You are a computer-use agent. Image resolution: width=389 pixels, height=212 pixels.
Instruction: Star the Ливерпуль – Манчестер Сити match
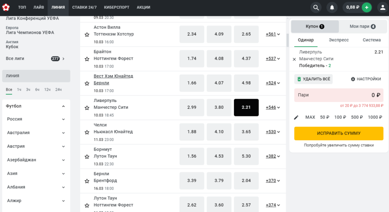[x=87, y=108]
